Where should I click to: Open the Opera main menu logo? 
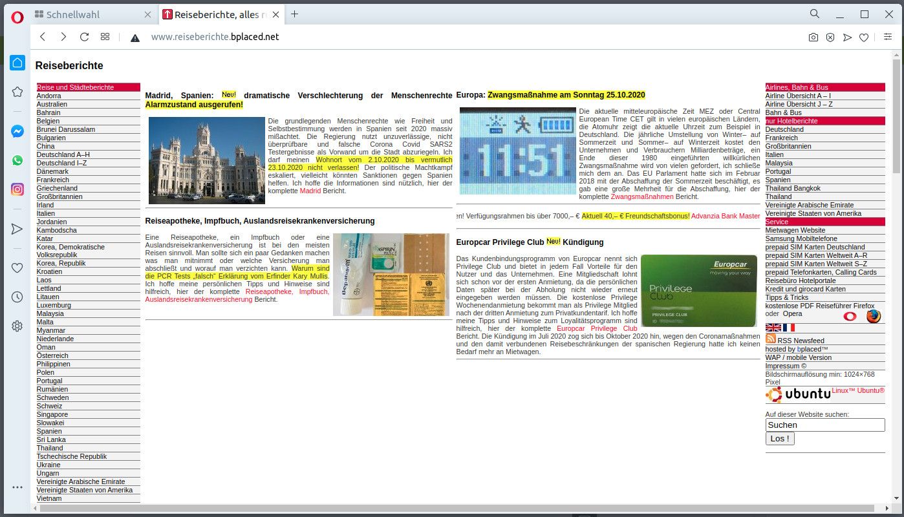point(17,17)
